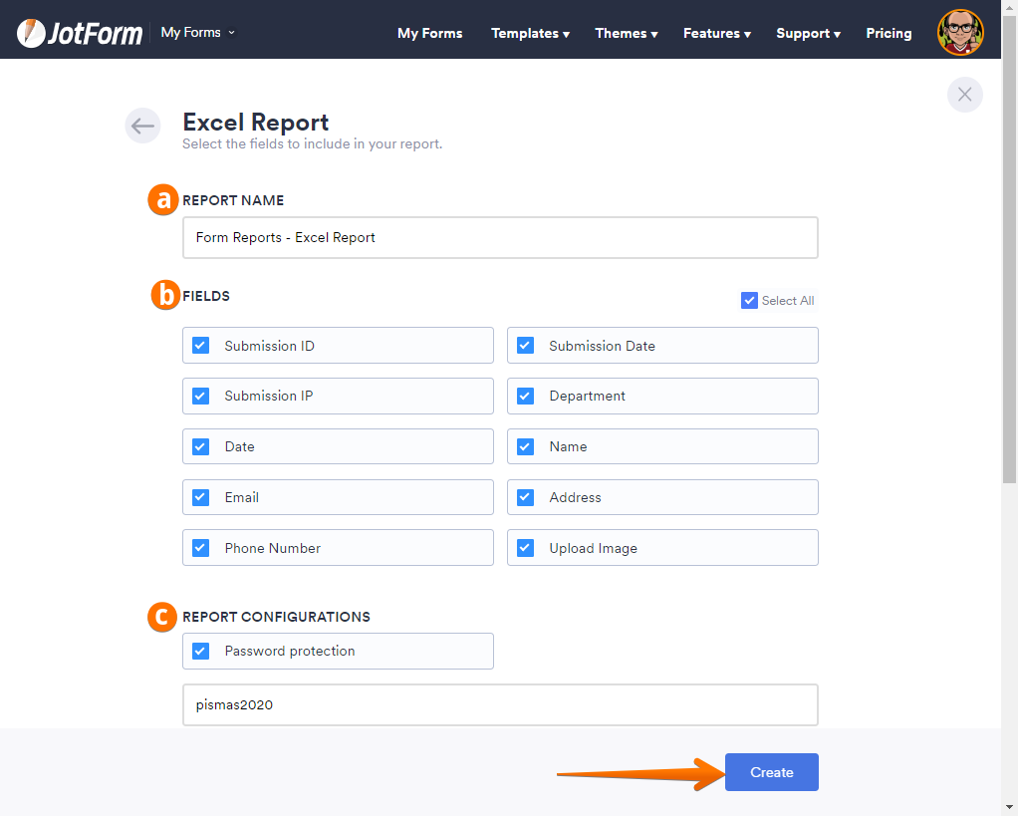This screenshot has height=816, width=1018.
Task: Deselect the Email field checkbox
Action: (201, 497)
